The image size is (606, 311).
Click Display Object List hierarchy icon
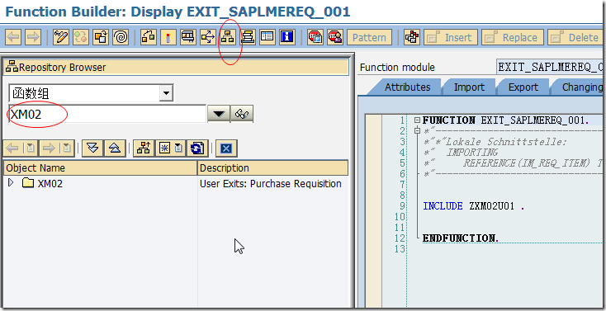[228, 37]
